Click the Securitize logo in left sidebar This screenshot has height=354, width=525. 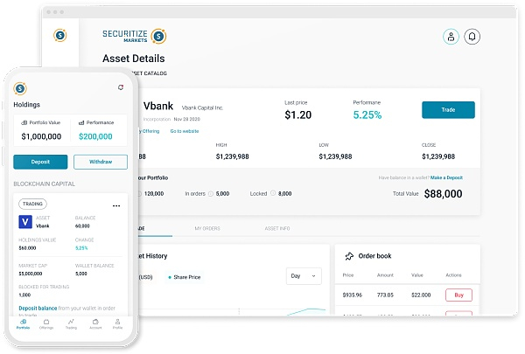pyautogui.click(x=60, y=35)
